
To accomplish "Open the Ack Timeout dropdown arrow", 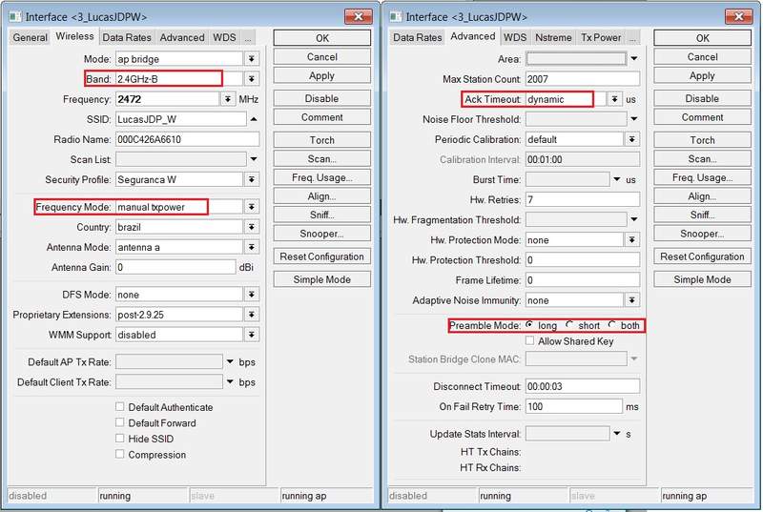I will pos(614,99).
